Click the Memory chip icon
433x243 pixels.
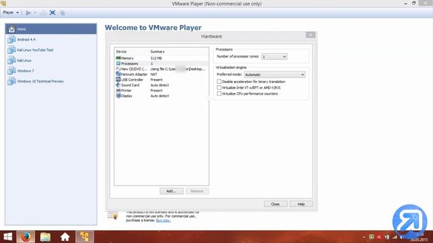pos(118,58)
